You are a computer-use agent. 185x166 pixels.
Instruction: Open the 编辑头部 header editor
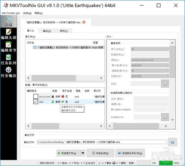(x=8, y=34)
